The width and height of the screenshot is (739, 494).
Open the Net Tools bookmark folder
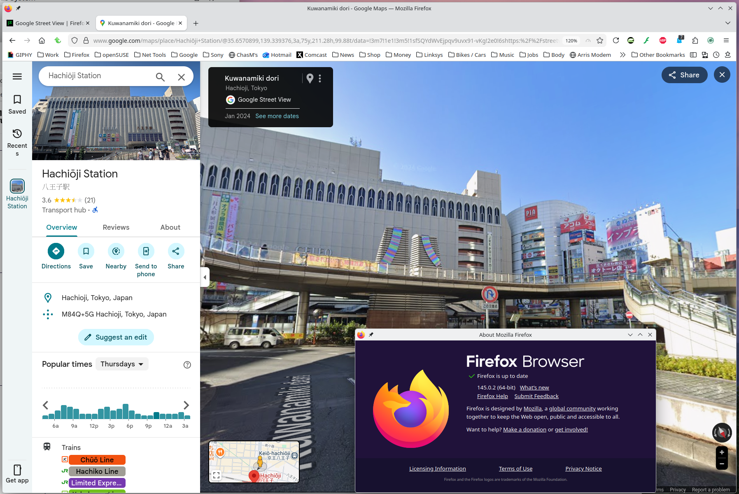[x=150, y=55]
